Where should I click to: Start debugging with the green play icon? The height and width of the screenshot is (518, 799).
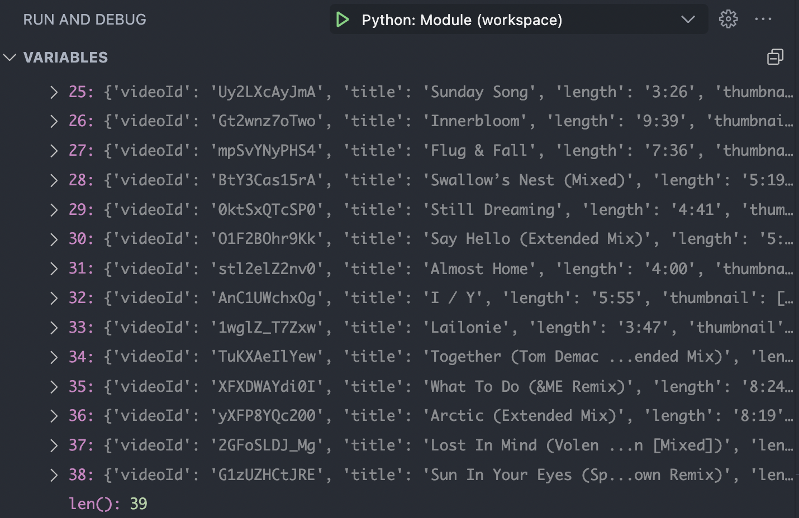(x=343, y=20)
